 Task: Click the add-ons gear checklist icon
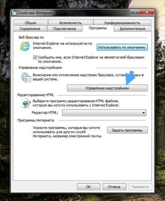26,77
